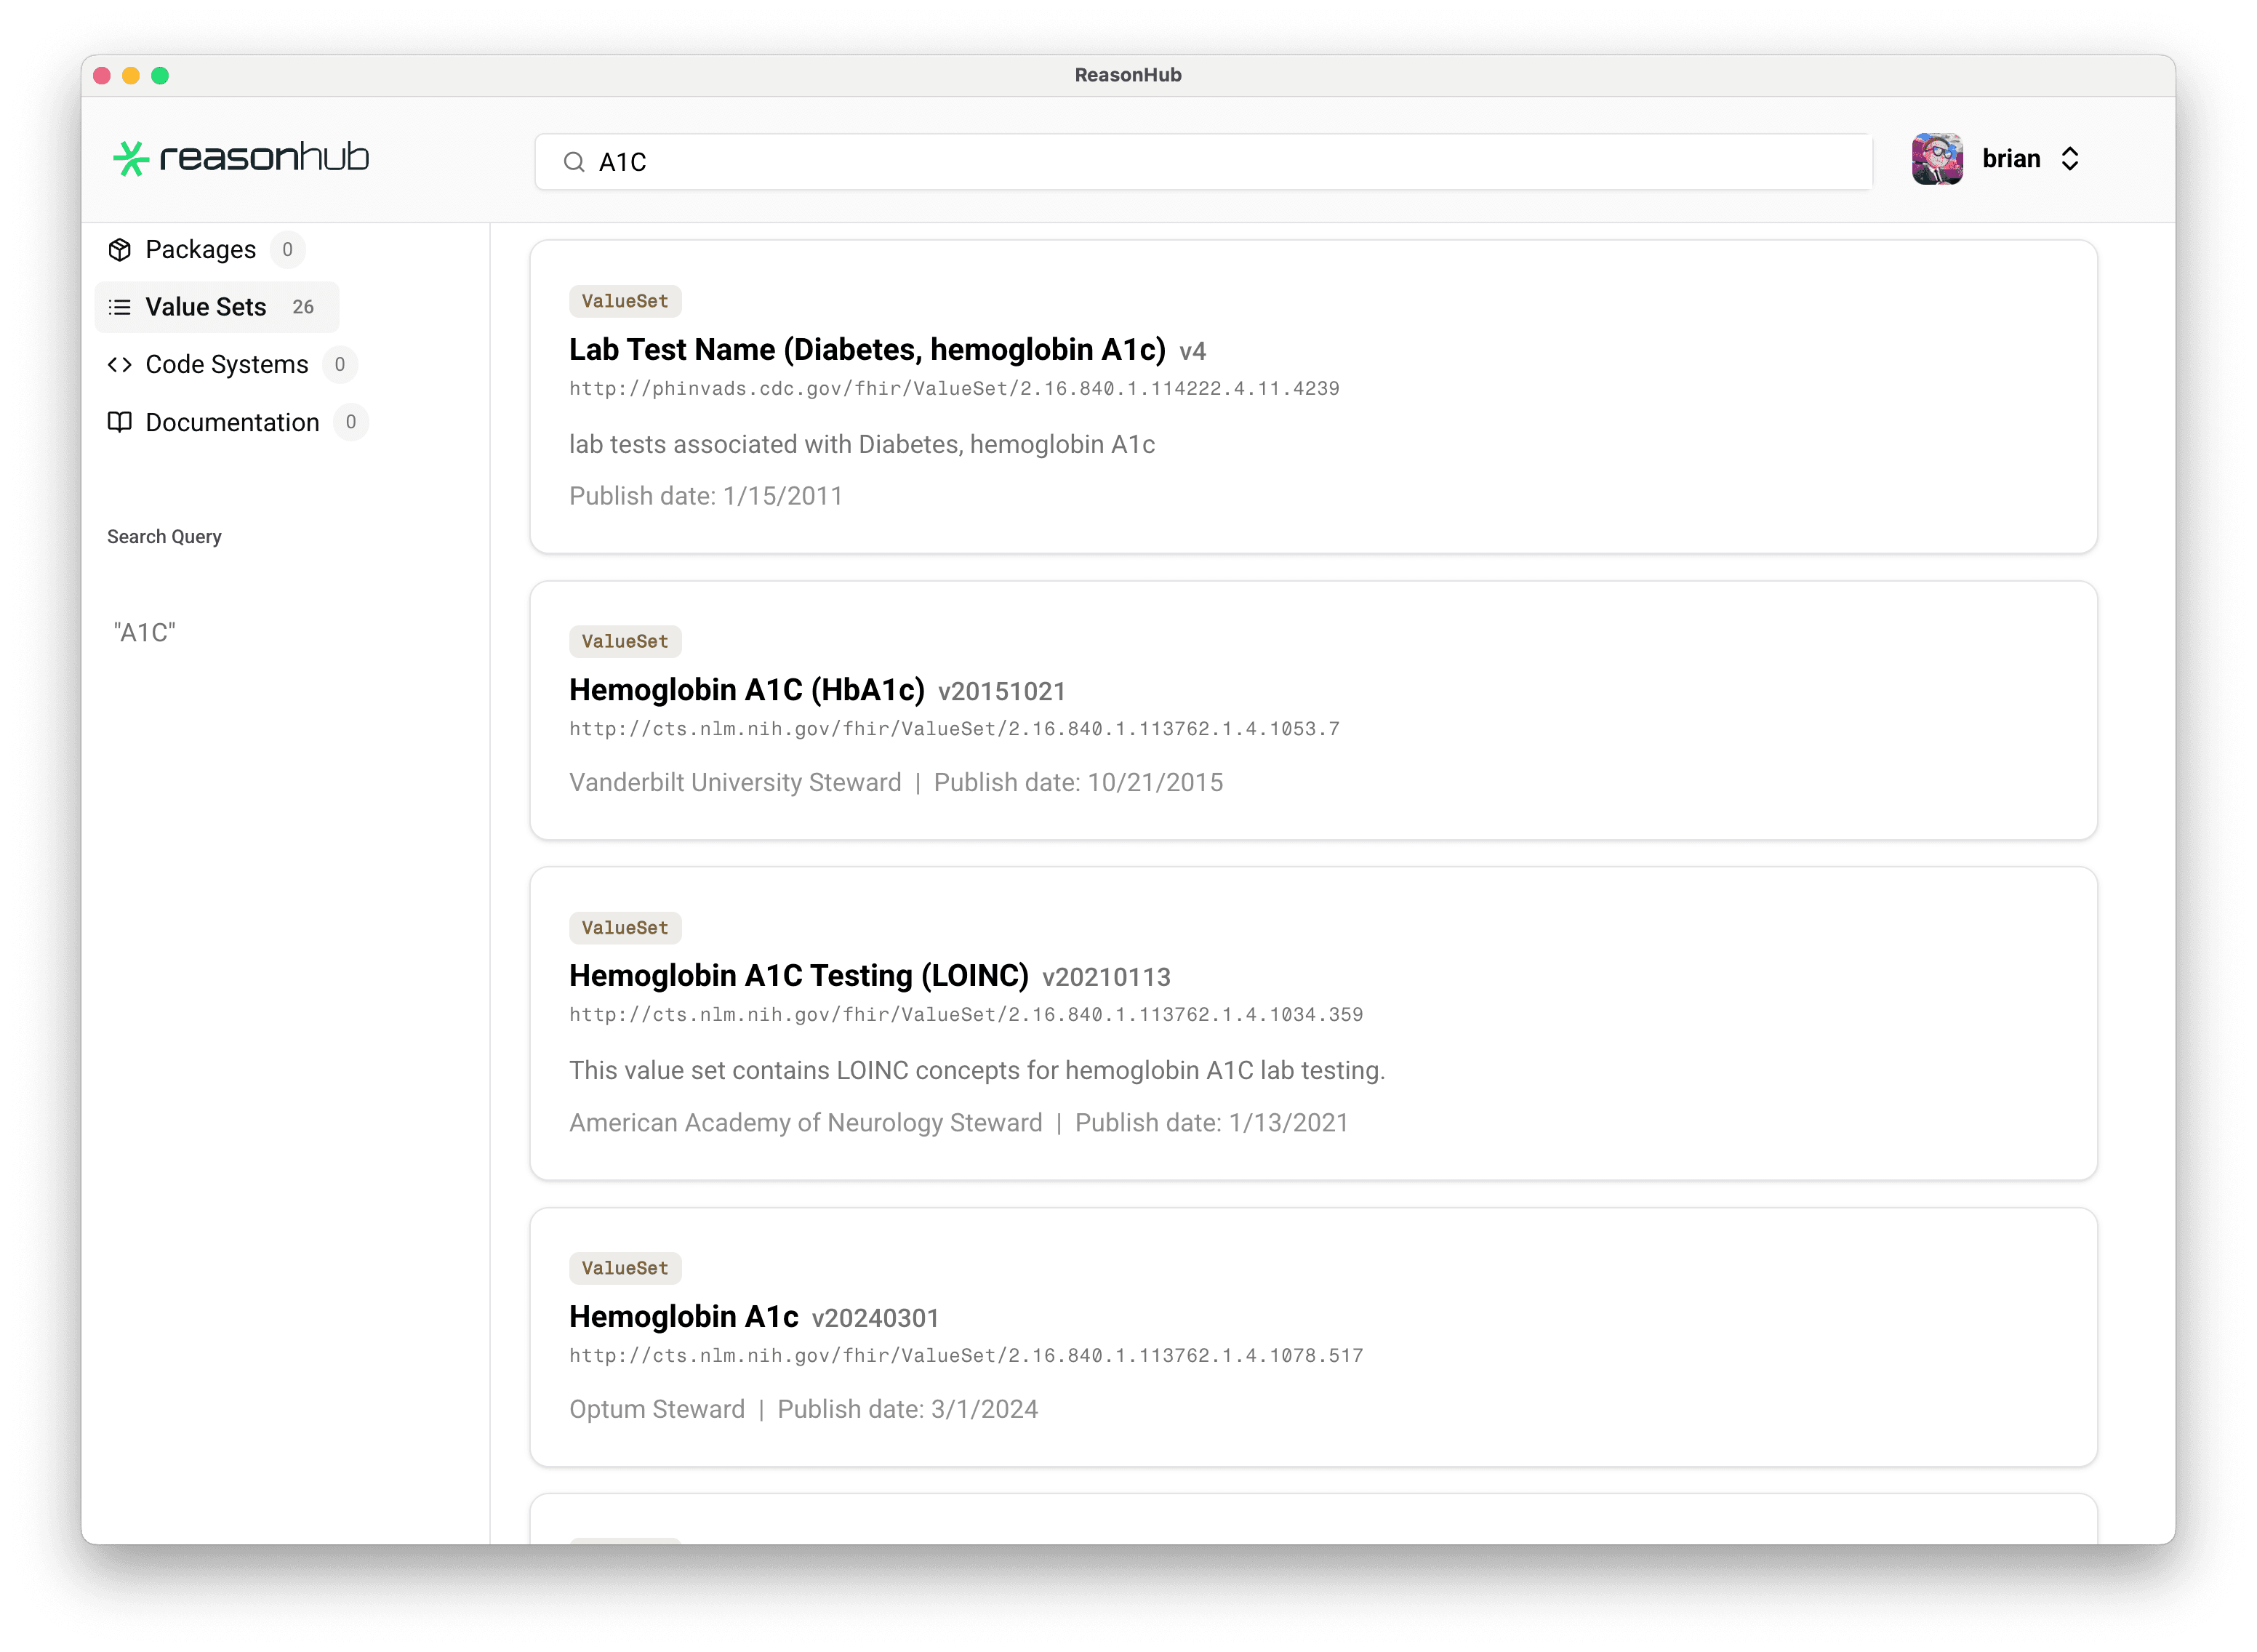Switch to the Value Sets section

(x=205, y=307)
